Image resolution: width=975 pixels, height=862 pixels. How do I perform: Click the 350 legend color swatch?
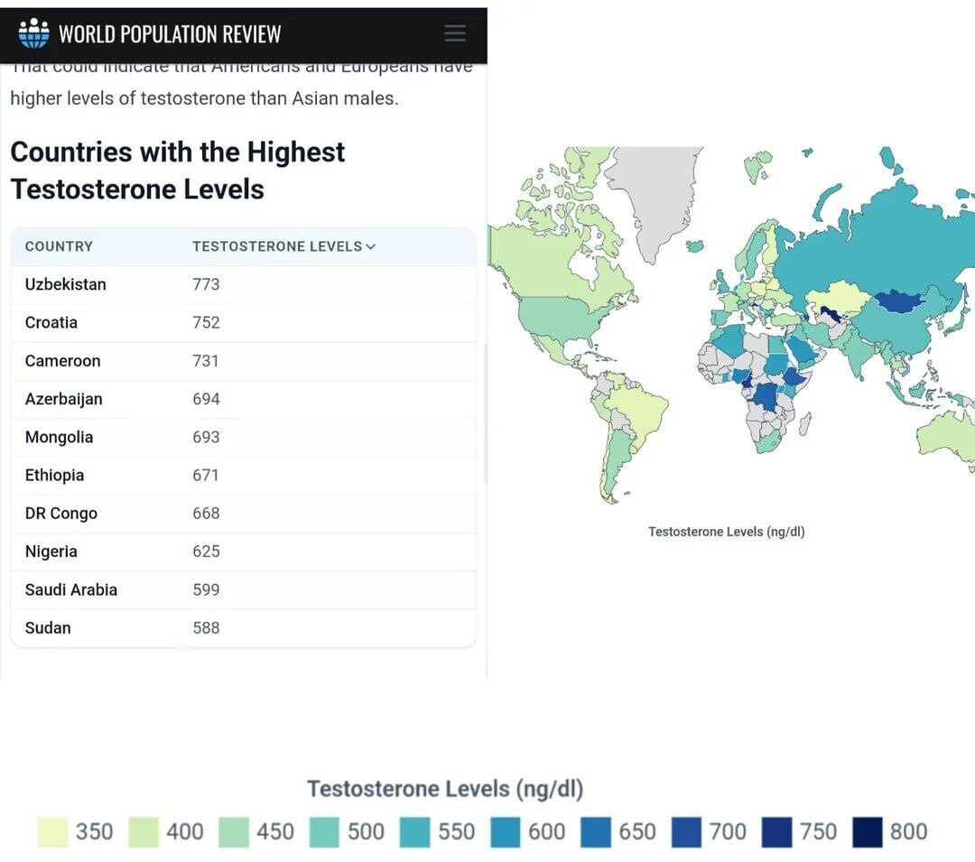pos(52,832)
